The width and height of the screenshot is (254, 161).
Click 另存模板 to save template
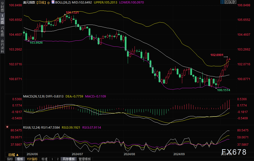(69, 159)
